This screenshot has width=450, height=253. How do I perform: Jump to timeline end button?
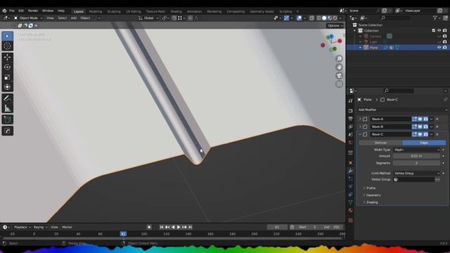click(x=190, y=227)
